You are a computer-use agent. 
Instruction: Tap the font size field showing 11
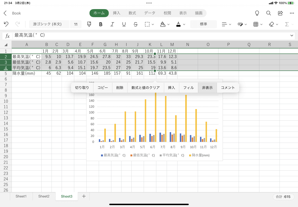76,24
